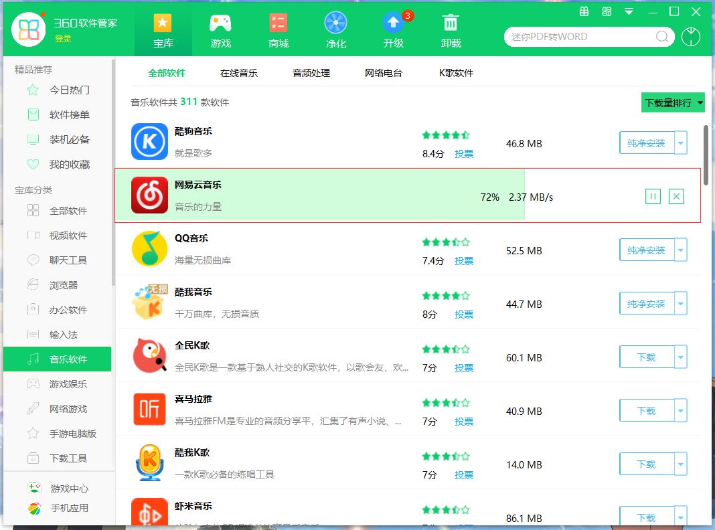Open the 手机应用 colorful sidebar icon

coord(37,508)
